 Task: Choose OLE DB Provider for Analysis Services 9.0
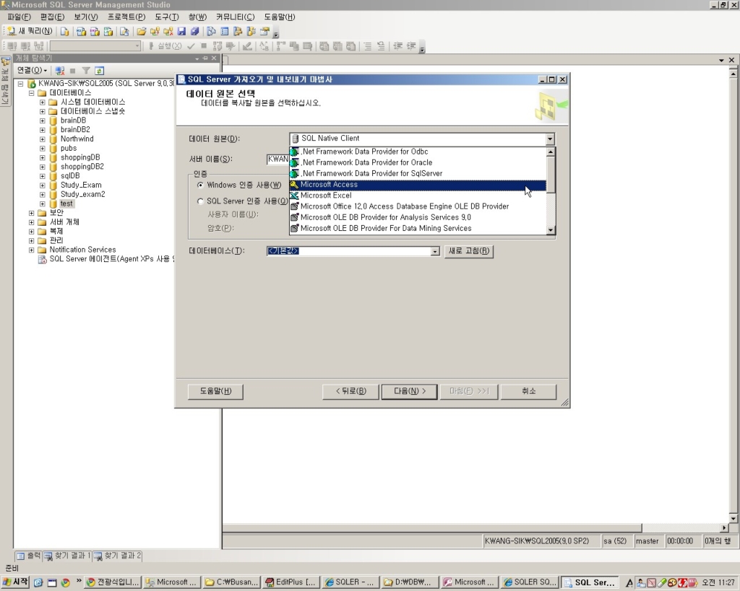[418, 217]
